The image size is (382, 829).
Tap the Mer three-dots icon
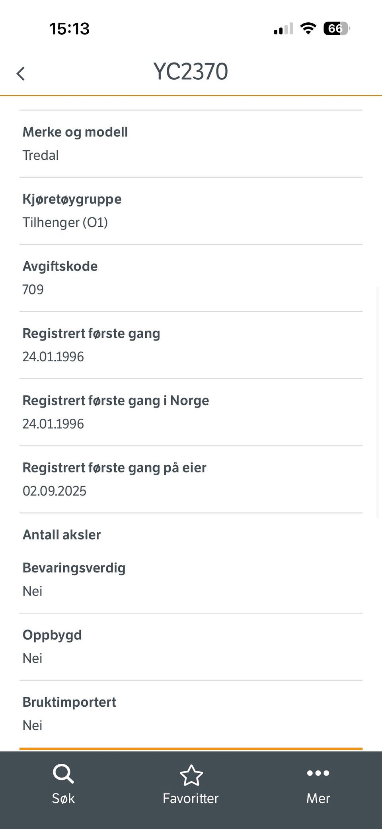pyautogui.click(x=318, y=773)
